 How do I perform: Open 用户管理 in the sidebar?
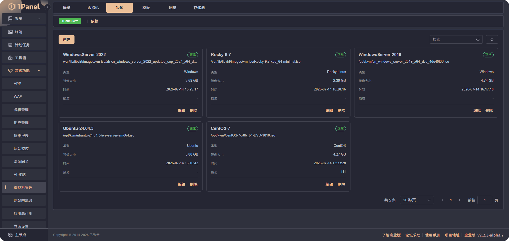point(24,122)
